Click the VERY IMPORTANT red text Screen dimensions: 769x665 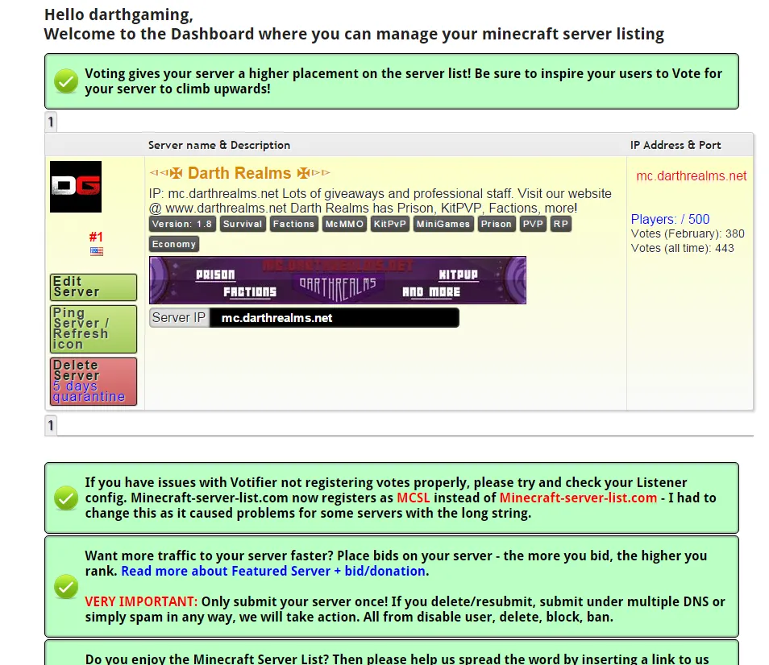tap(141, 601)
